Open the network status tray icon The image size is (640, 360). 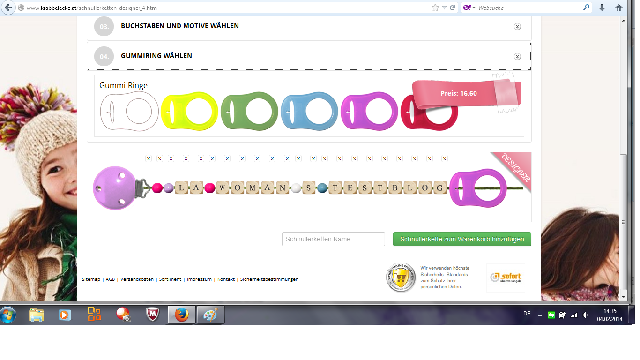(574, 315)
